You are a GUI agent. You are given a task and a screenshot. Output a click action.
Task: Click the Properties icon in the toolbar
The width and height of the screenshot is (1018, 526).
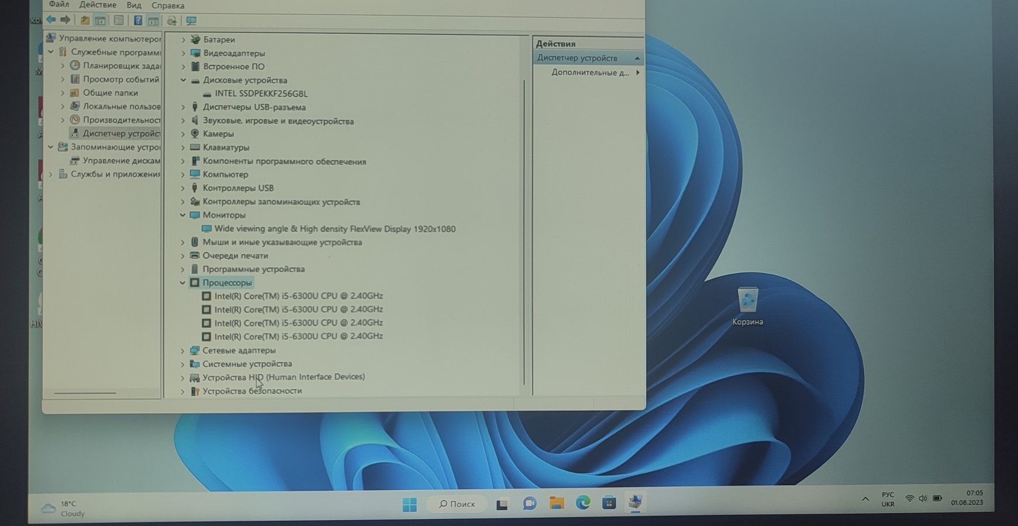click(119, 20)
